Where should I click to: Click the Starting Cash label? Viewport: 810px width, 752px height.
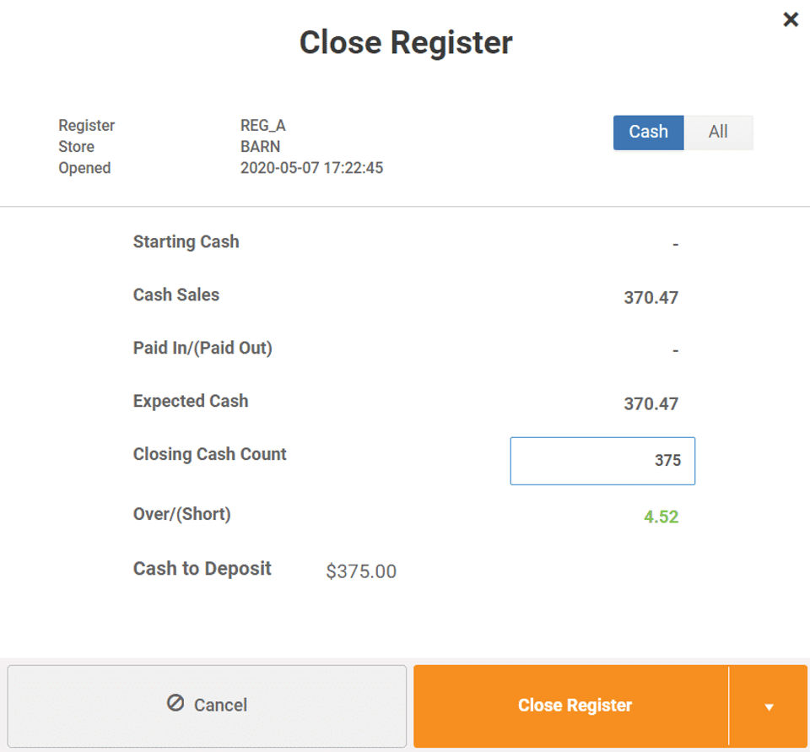186,241
